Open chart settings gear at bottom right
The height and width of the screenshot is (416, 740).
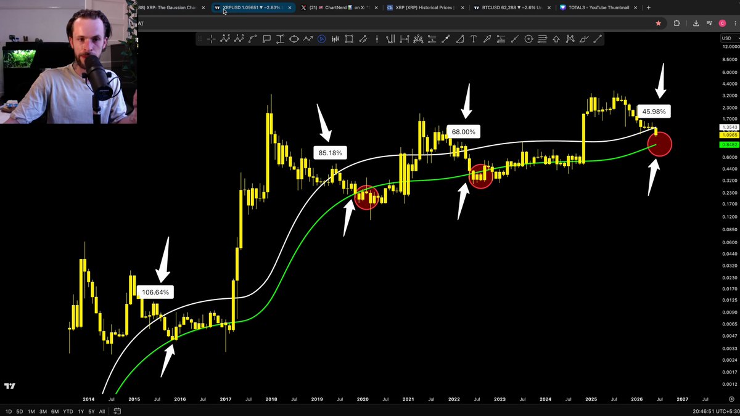tap(731, 399)
